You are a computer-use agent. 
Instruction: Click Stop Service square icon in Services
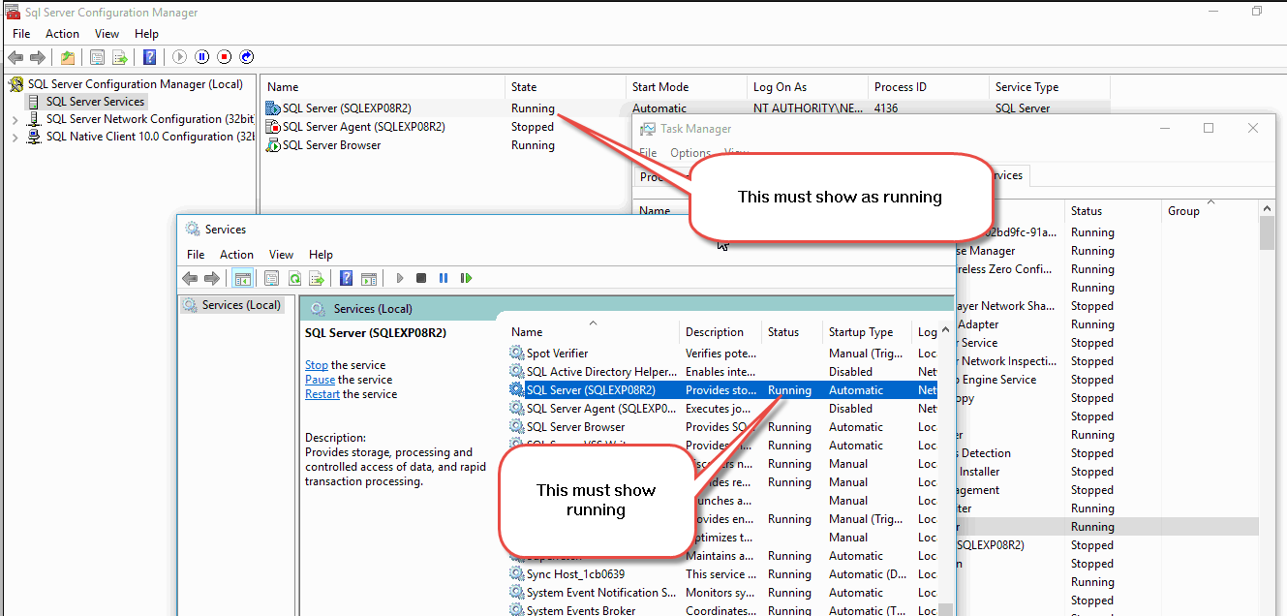(421, 278)
